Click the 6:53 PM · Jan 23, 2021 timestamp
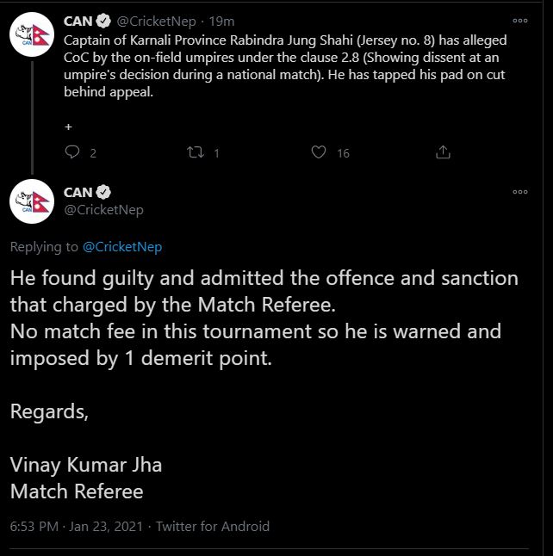The height and width of the screenshot is (556, 553). [76, 526]
